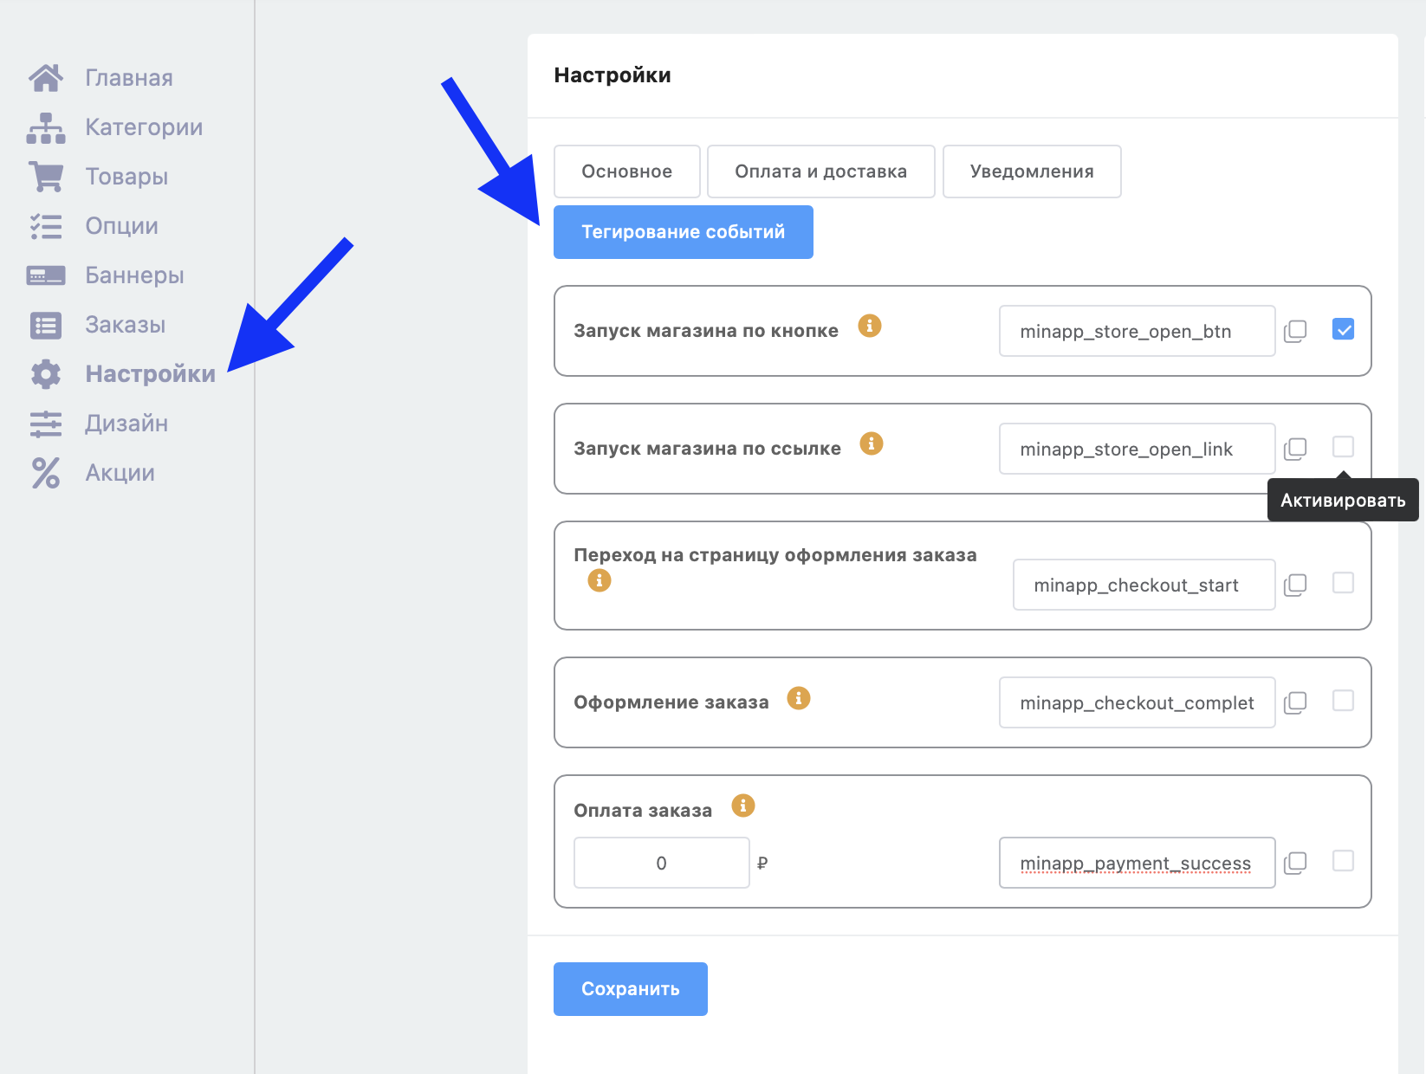Select the Уведомления tab
1426x1074 pixels.
pos(1031,171)
